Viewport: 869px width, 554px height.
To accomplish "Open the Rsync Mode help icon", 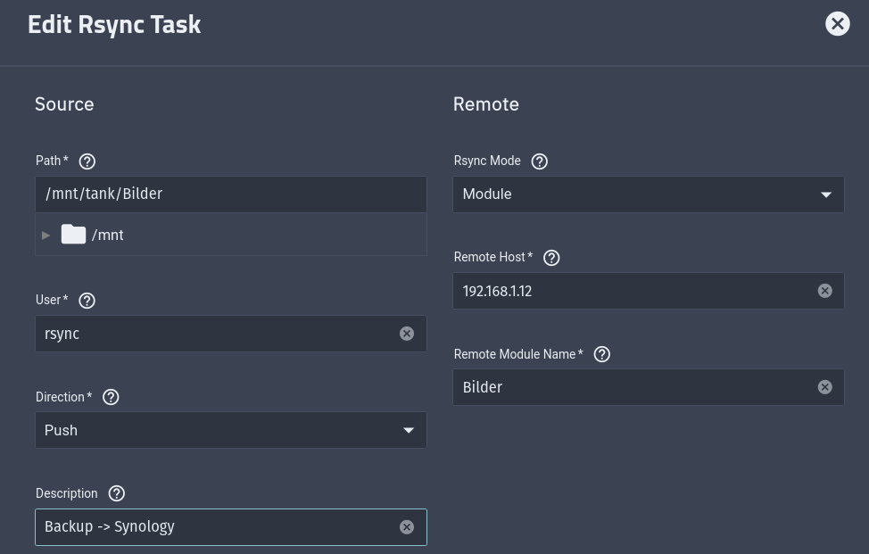I will coord(539,161).
